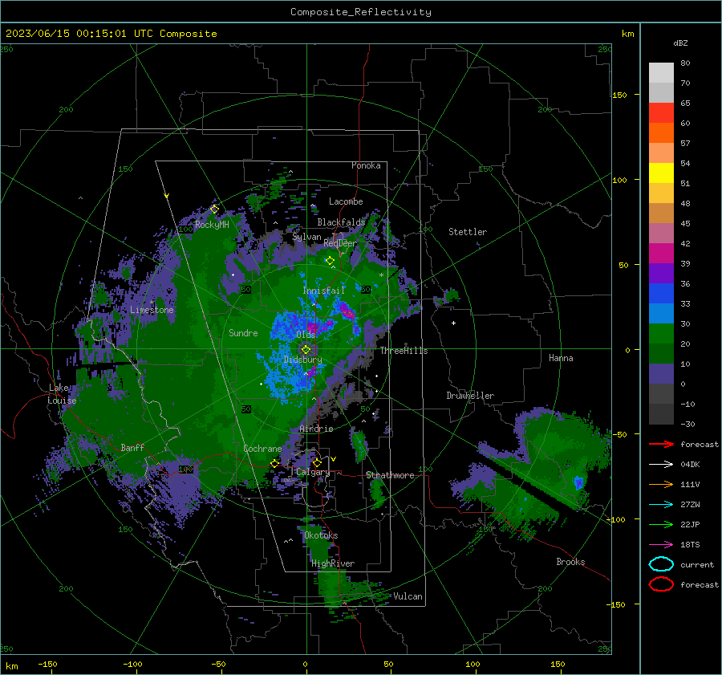Click the Composite_Reflectivity title

361,12
